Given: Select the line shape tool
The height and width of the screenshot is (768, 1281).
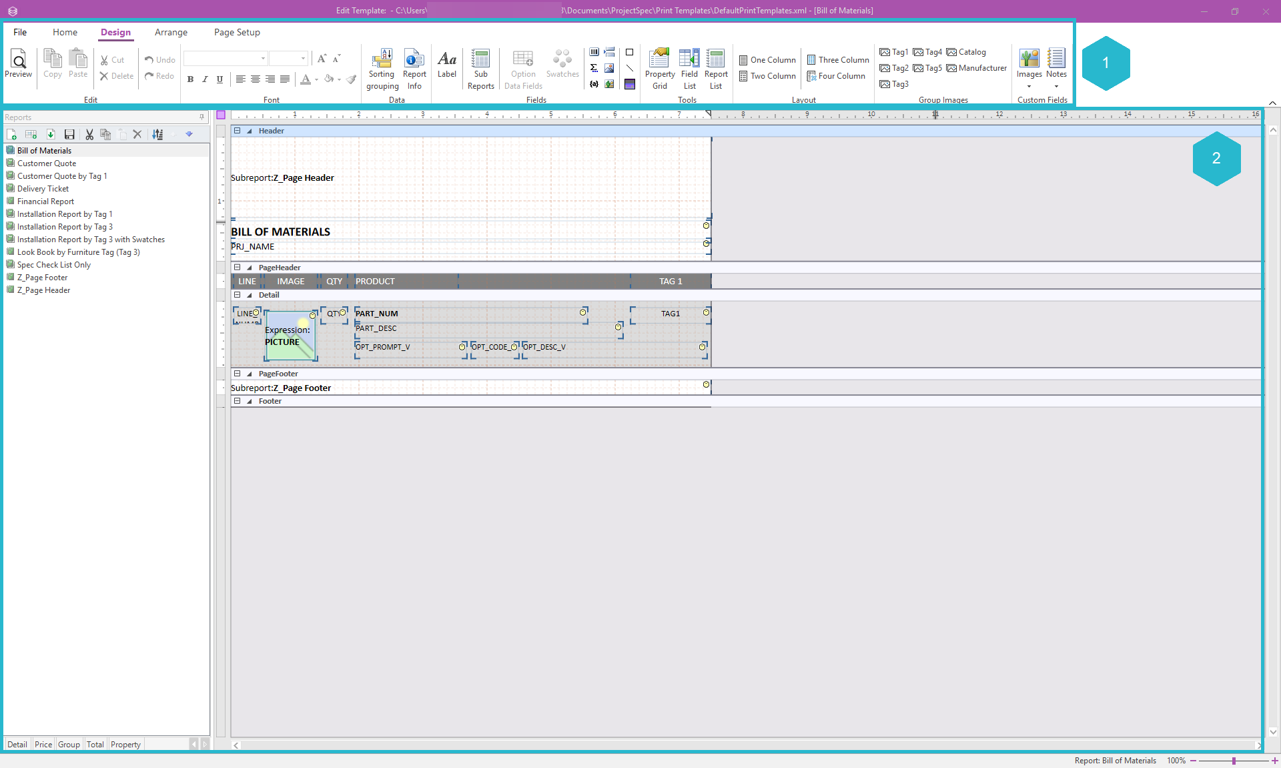Looking at the screenshot, I should (629, 68).
